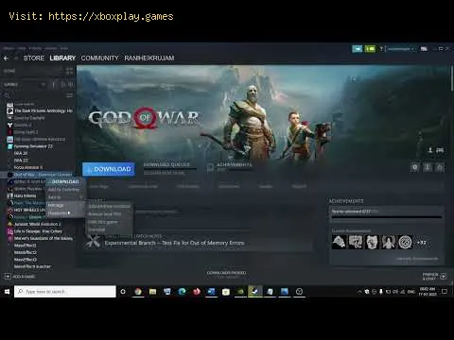Open the teal announcements icon in the Steam header
454x340 pixels.
(357, 49)
